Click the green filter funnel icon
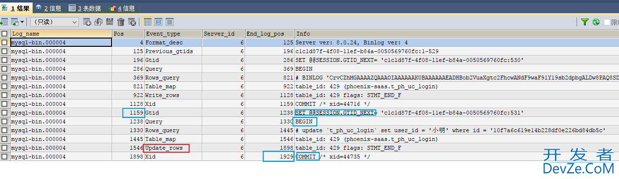 (585, 22)
